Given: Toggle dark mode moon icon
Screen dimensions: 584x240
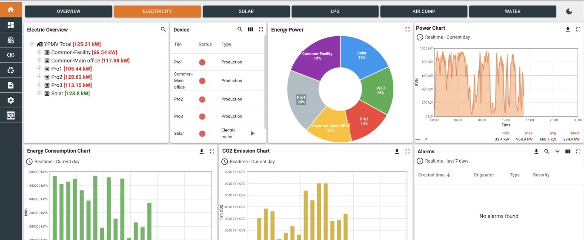Looking at the screenshot, I should [x=569, y=11].
